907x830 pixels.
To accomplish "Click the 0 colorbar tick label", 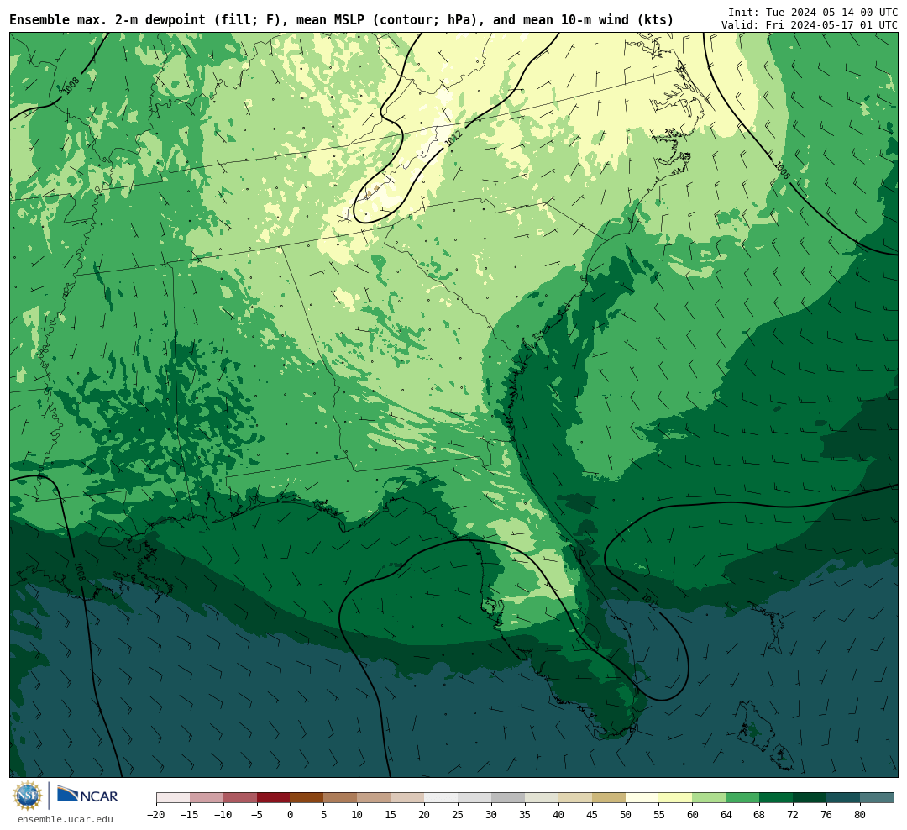I will coord(291,815).
